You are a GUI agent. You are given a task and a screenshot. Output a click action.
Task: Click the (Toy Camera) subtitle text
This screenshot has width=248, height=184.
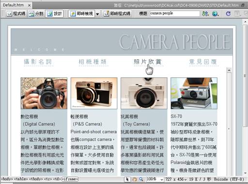[137, 124]
